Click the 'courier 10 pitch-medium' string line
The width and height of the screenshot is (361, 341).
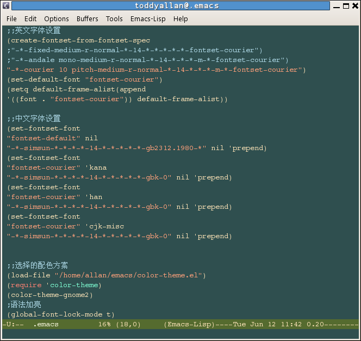tap(157, 70)
